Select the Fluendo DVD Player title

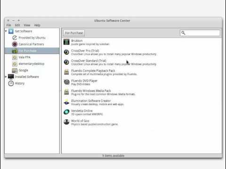click(x=84, y=81)
